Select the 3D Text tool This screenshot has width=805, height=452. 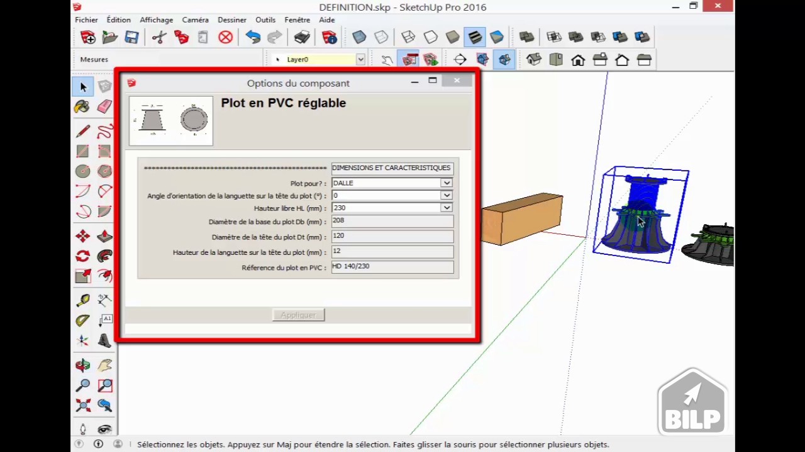[104, 340]
